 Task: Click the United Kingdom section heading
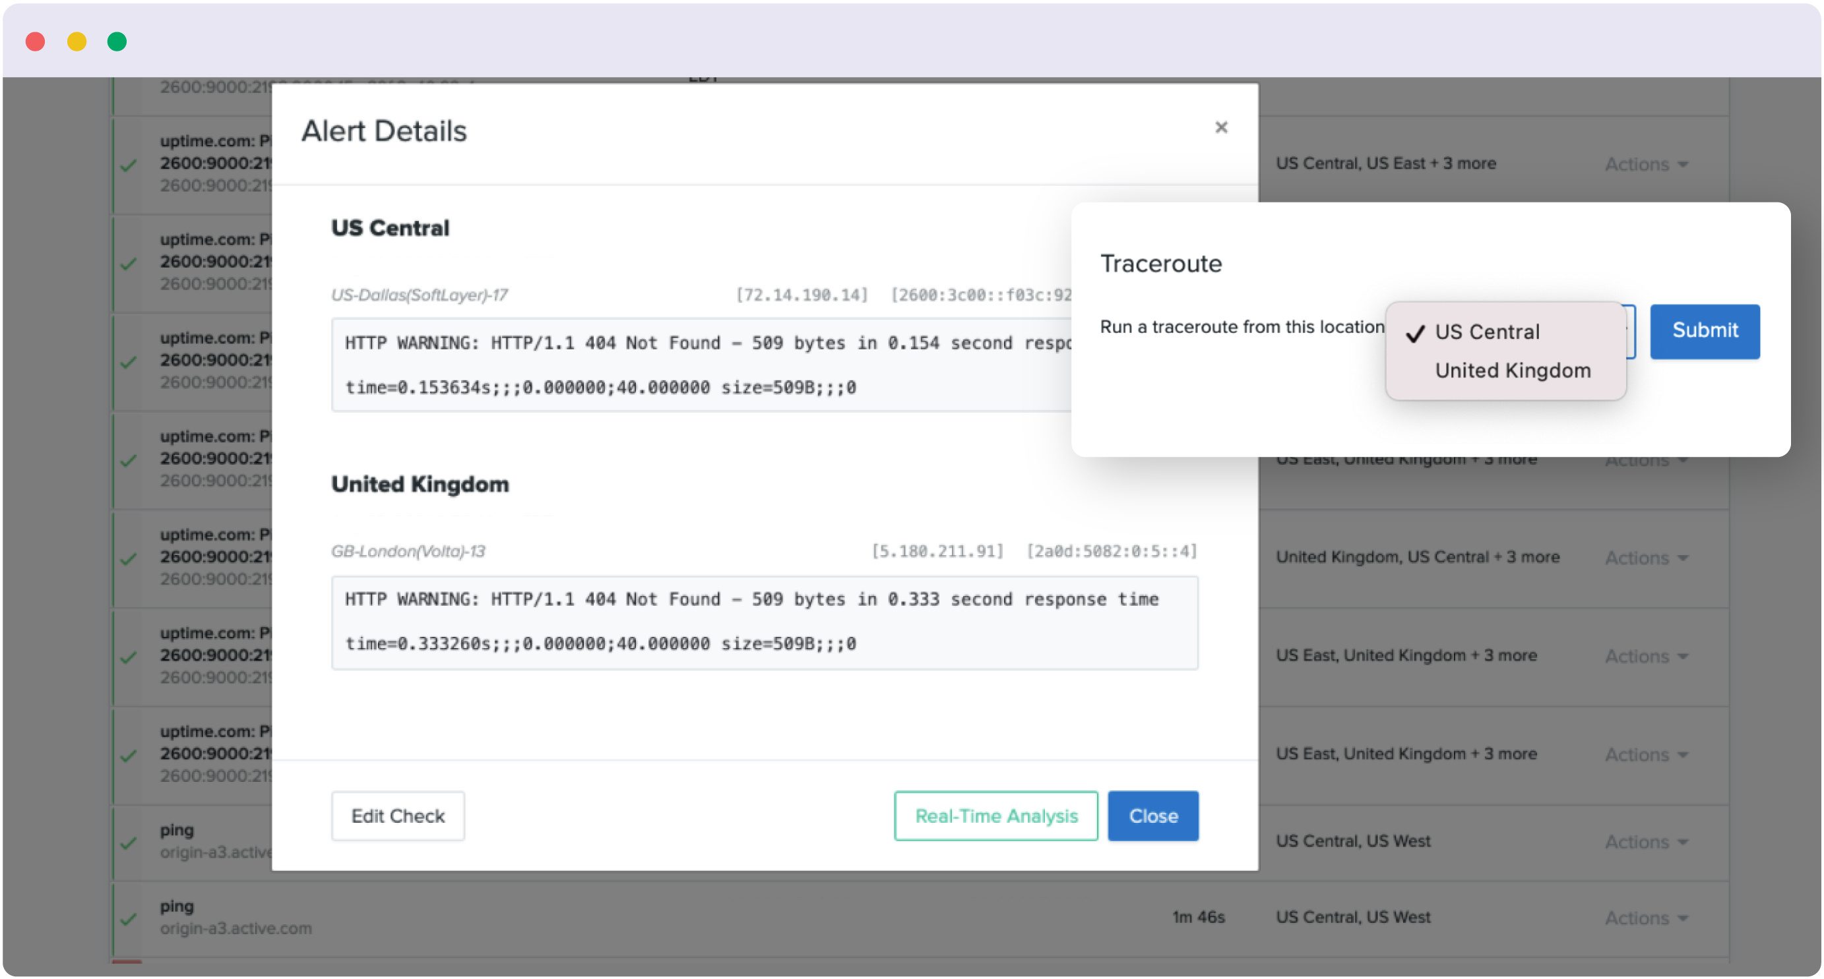click(420, 484)
